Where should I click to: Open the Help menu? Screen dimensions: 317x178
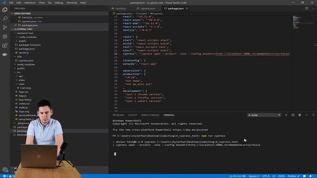click(x=83, y=2)
